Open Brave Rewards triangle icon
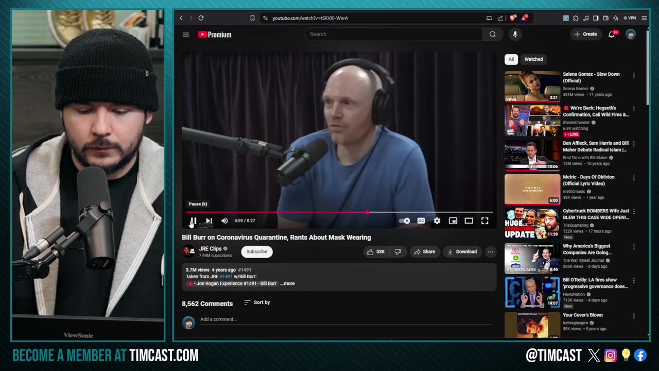The image size is (659, 371). coord(524,18)
